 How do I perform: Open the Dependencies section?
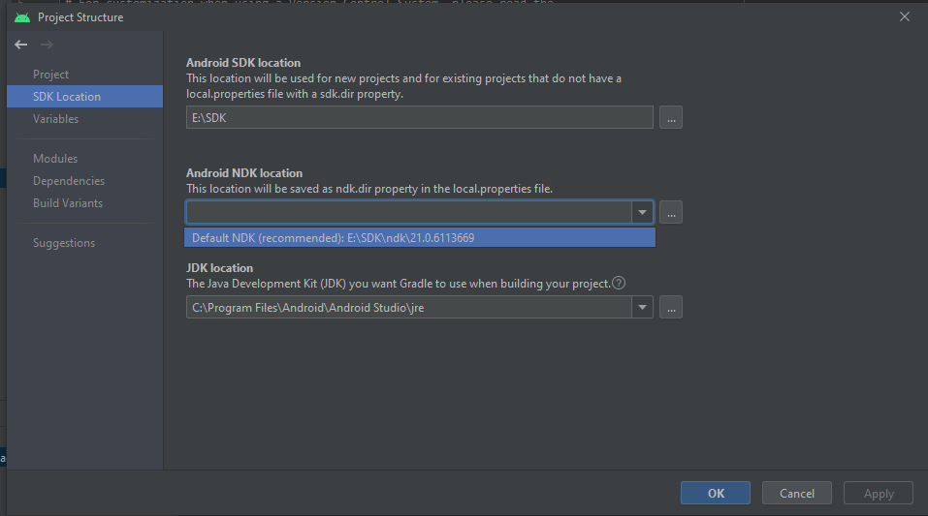(69, 181)
